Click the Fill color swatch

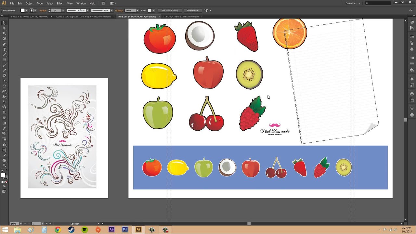pyautogui.click(x=23, y=10)
